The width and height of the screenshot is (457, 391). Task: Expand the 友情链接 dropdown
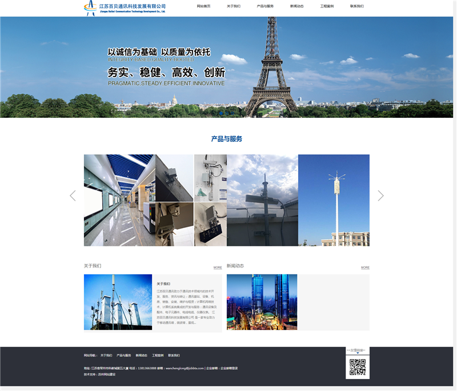point(358,350)
